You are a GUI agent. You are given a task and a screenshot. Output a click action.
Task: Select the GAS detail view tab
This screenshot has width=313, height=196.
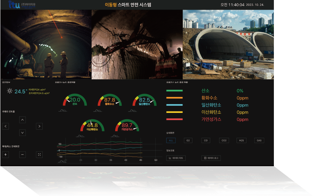coord(259,140)
